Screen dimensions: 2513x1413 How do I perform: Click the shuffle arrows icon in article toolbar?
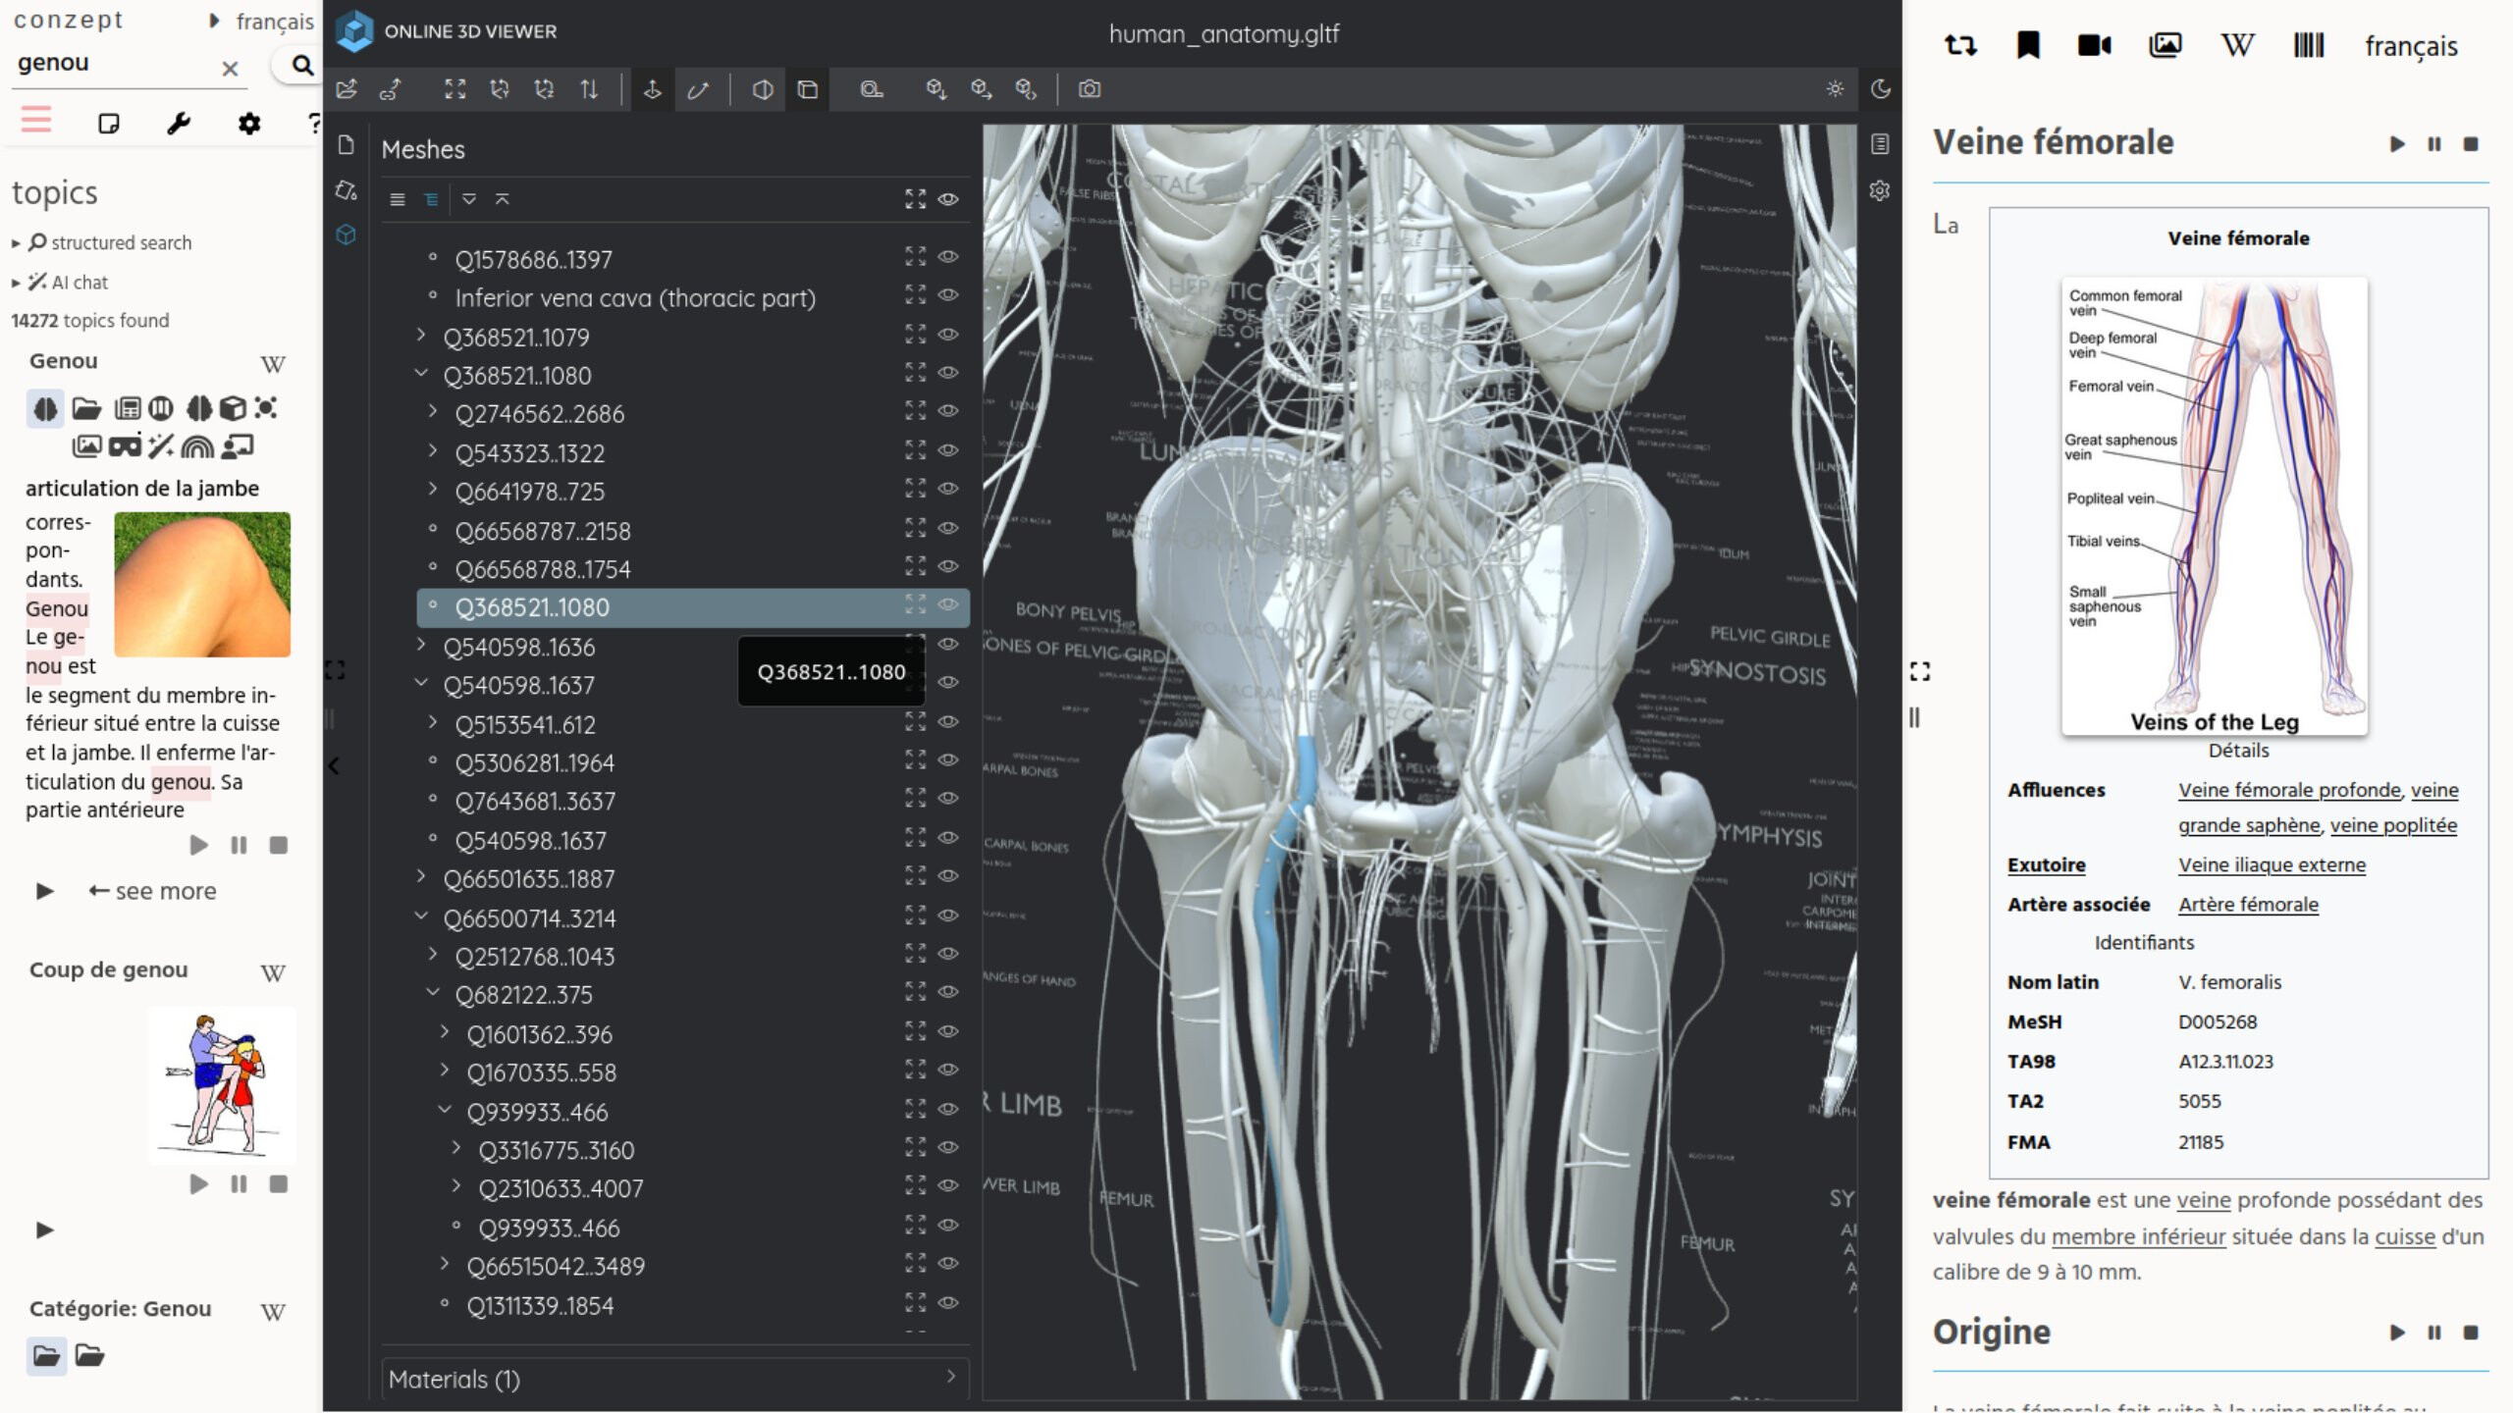(1960, 45)
